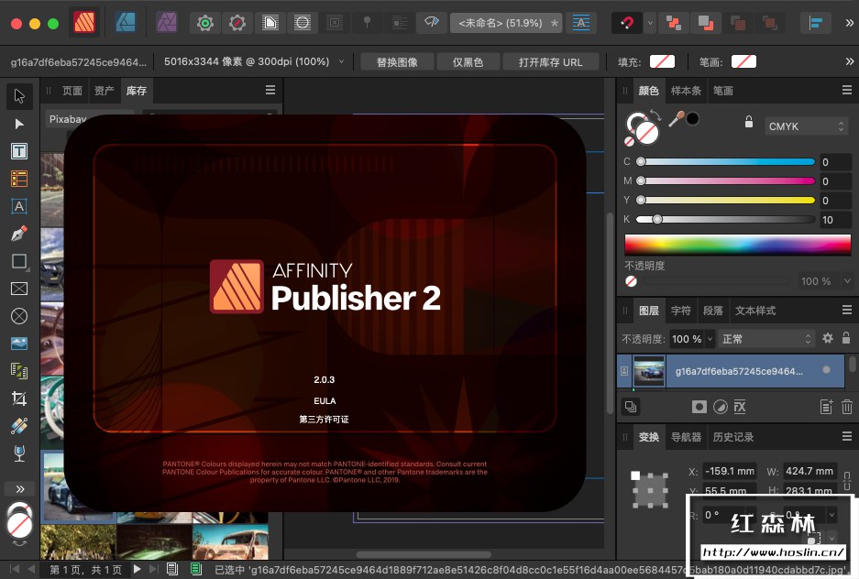Choose the Vector Crop tool
The image size is (859, 579).
(19, 399)
